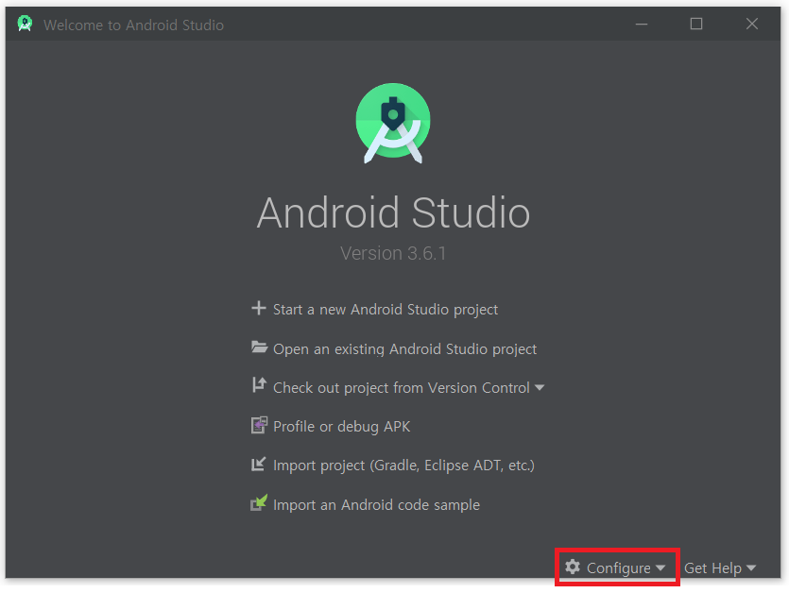Click the Configure gear icon
The image size is (789, 593).
tap(572, 567)
